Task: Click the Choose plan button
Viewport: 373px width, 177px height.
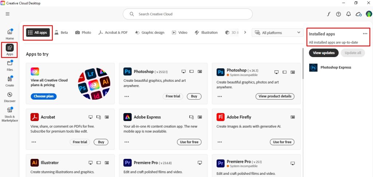Action: coord(44,96)
